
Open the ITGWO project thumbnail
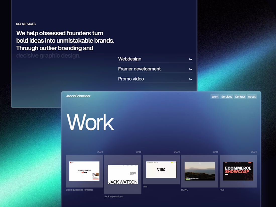coord(200,171)
